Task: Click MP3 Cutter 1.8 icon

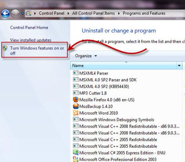Action: click(x=76, y=93)
